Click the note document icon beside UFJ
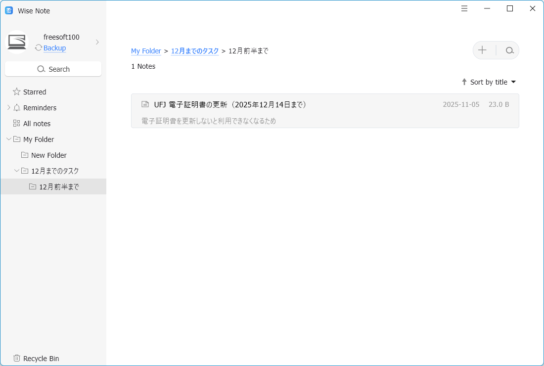 point(145,104)
